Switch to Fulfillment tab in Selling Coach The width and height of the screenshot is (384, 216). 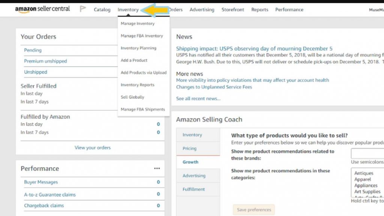tap(193, 189)
